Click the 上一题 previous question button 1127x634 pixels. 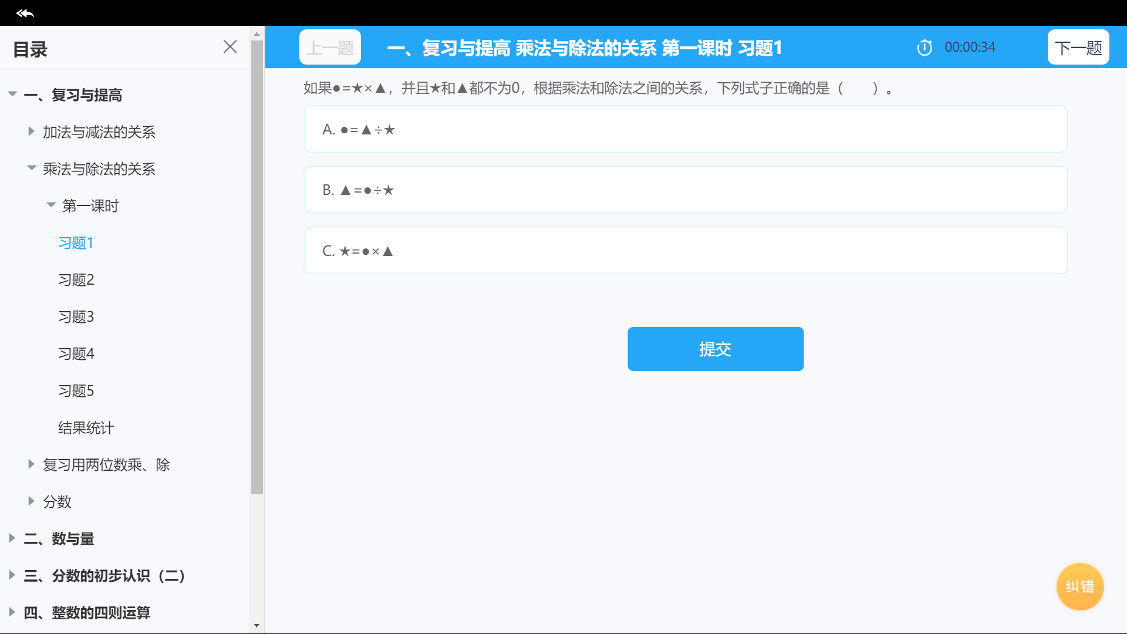click(x=330, y=48)
